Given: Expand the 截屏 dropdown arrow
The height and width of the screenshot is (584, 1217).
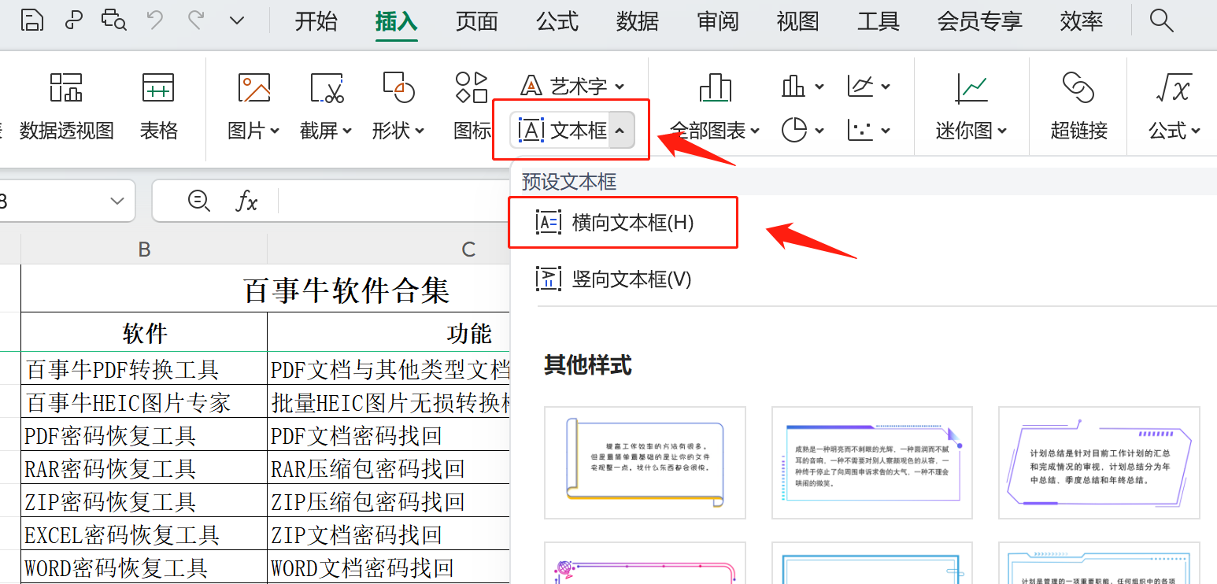Looking at the screenshot, I should pos(347,131).
